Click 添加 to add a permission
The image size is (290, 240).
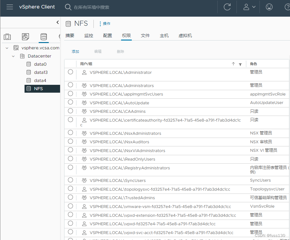pyautogui.click(x=75, y=52)
